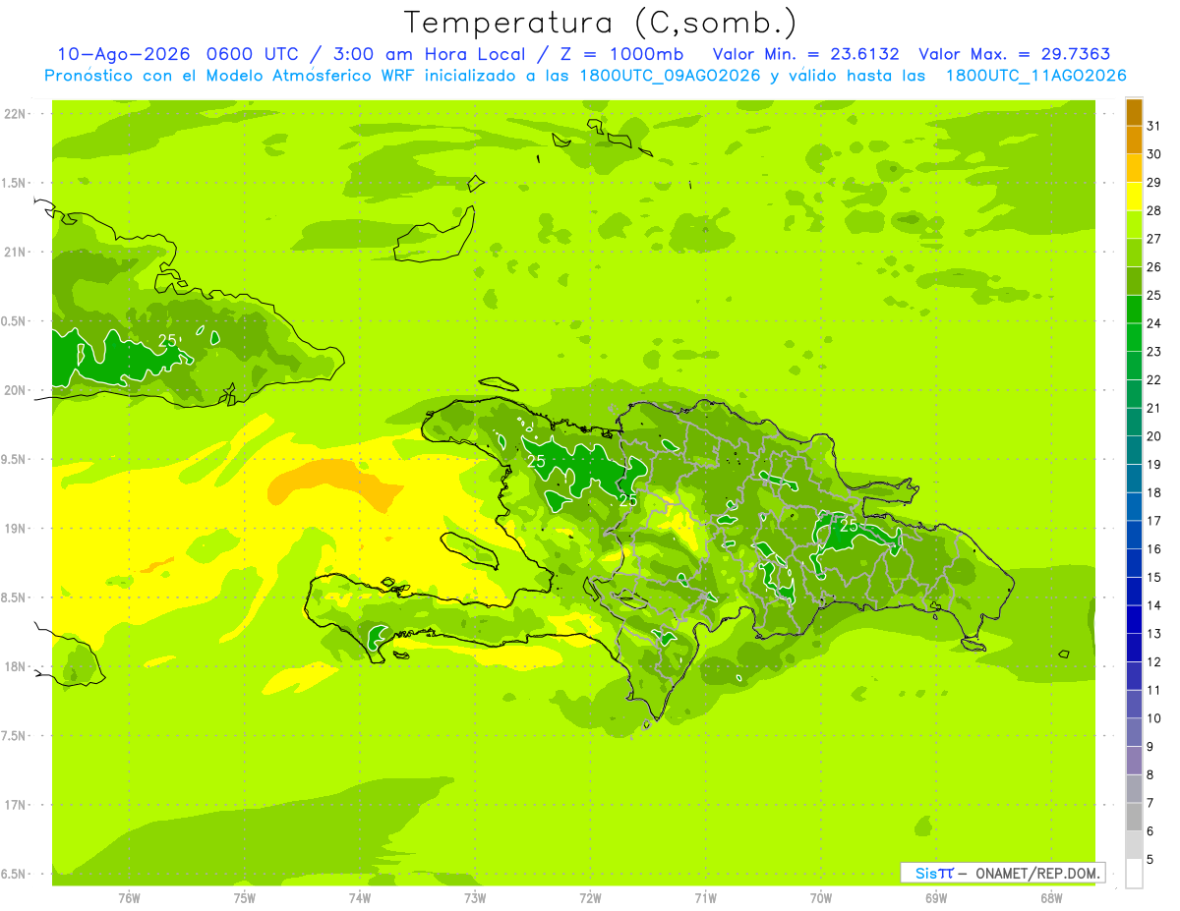
Task: Click the legend scale value '15'
Action: [1154, 578]
